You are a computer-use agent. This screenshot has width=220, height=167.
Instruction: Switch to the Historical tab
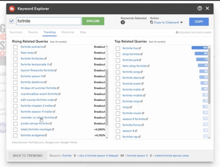68,32
